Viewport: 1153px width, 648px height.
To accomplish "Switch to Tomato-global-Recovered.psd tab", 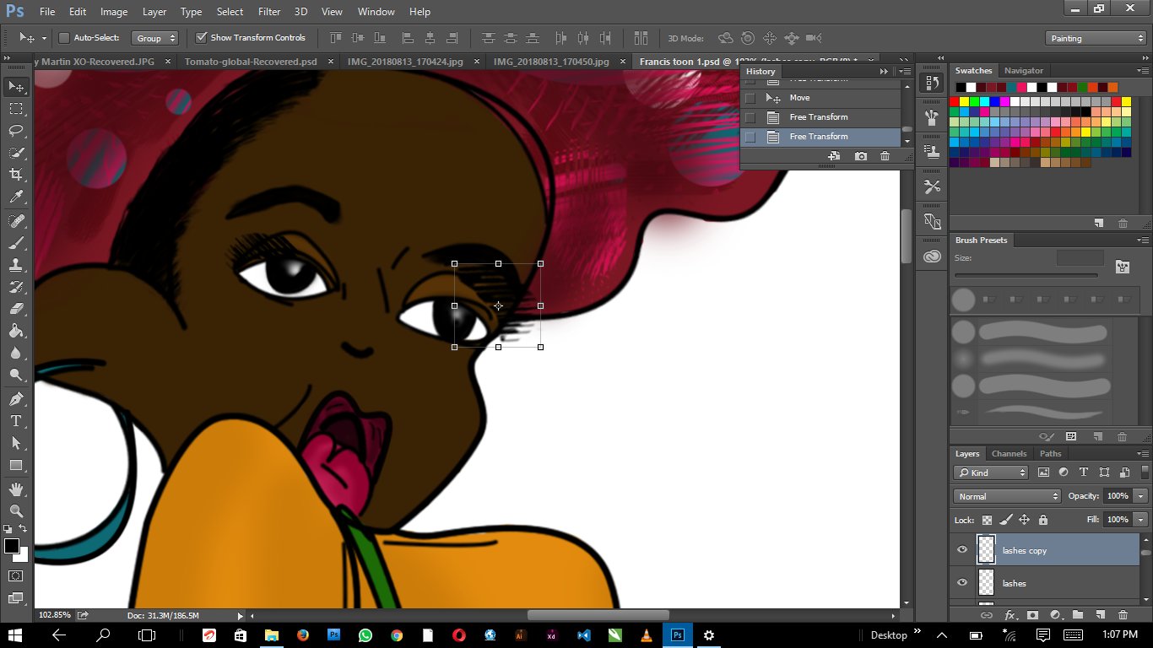I will pyautogui.click(x=251, y=62).
